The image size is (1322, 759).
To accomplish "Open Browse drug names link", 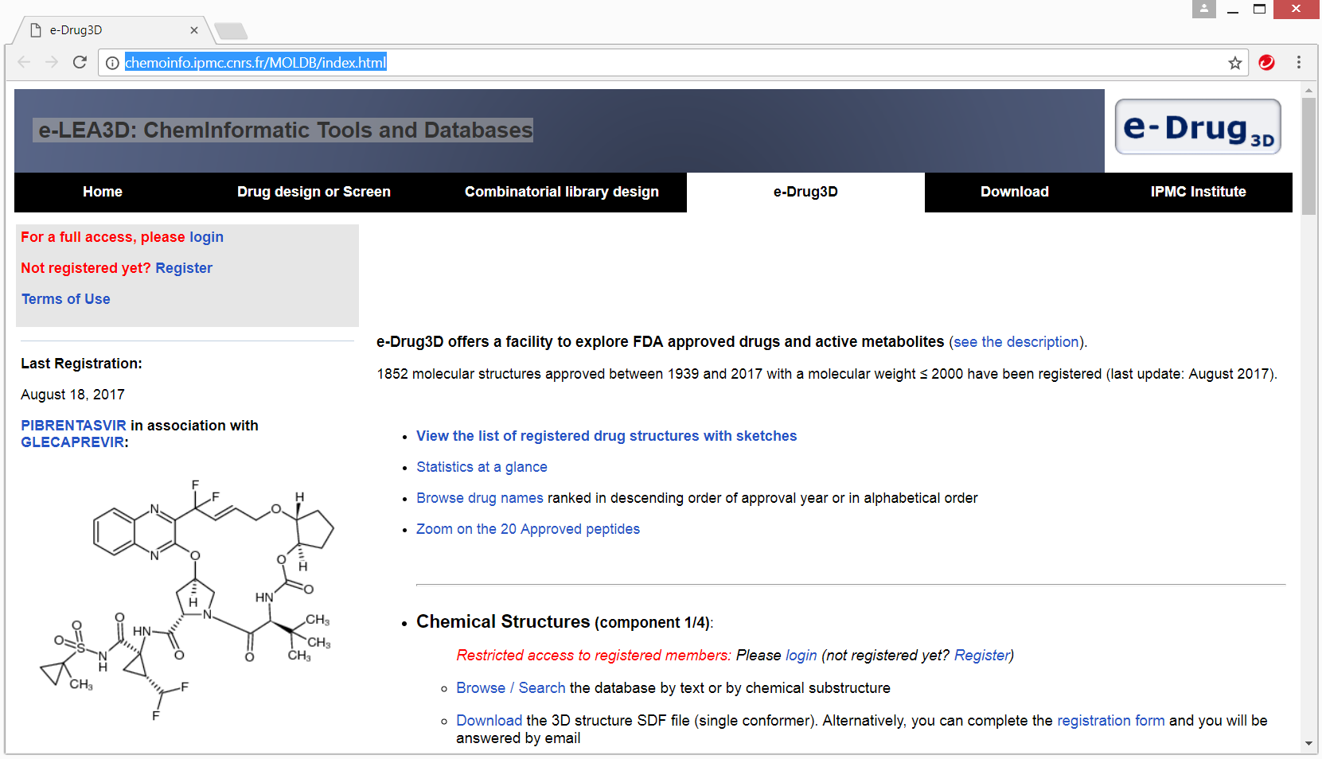I will (480, 498).
